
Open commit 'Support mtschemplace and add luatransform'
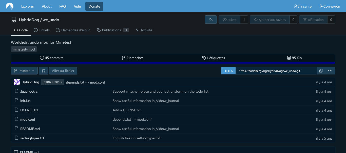coord(161,91)
